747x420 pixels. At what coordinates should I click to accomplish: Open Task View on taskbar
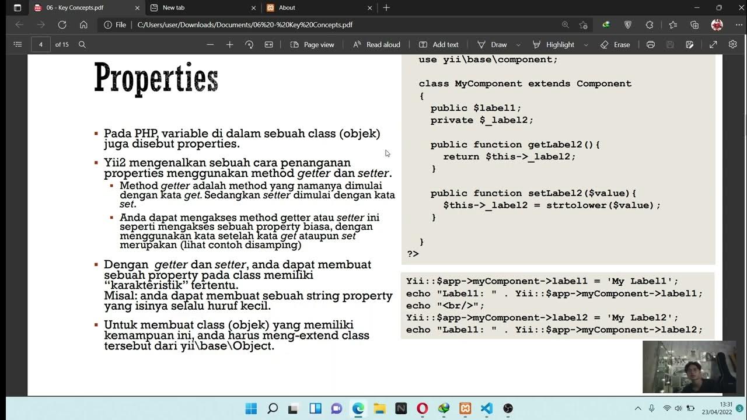294,408
